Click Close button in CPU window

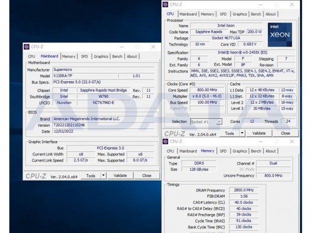285,133
